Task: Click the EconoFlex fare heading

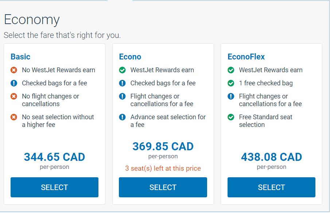Action: pyautogui.click(x=246, y=57)
